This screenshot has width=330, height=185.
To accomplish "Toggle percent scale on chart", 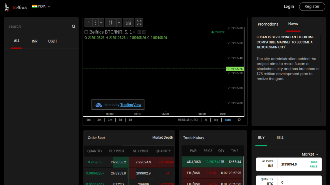I will point(206,120).
